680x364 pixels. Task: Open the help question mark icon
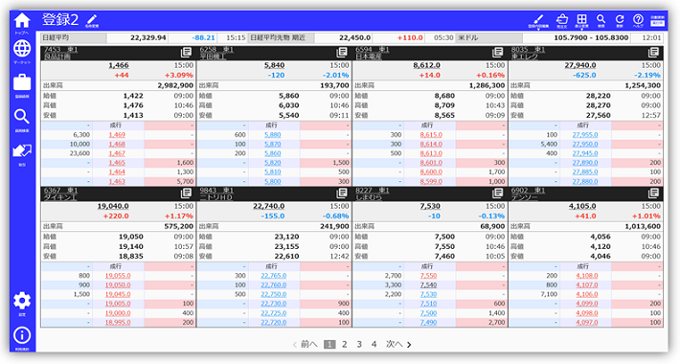click(x=638, y=20)
